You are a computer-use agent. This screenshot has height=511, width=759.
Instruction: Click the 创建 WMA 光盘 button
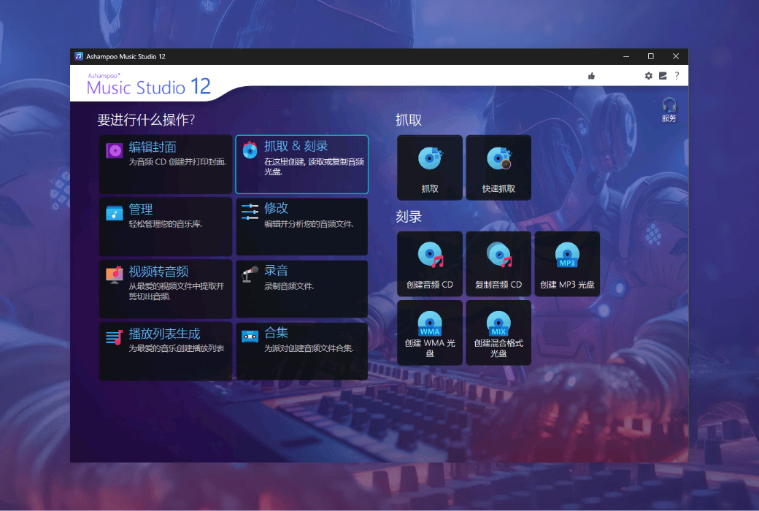430,333
